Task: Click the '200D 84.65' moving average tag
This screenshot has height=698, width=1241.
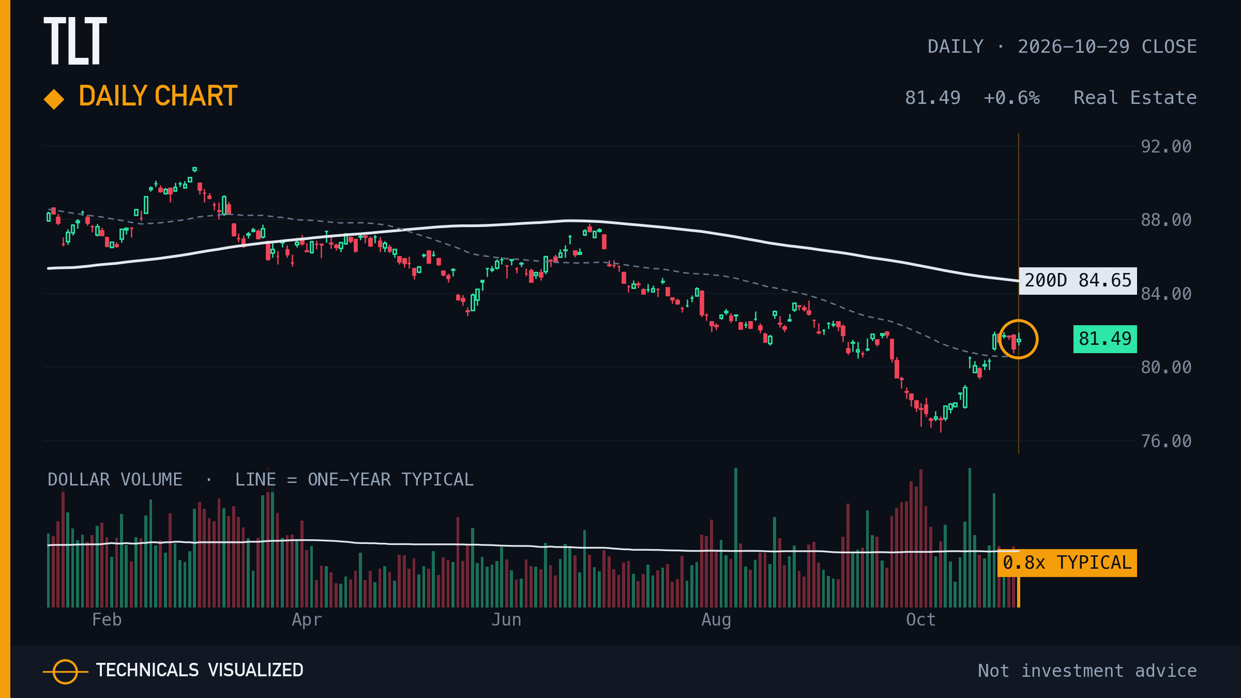Action: (x=1078, y=281)
